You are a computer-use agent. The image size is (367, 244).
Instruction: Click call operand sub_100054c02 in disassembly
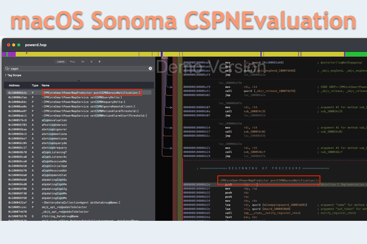click(x=255, y=132)
